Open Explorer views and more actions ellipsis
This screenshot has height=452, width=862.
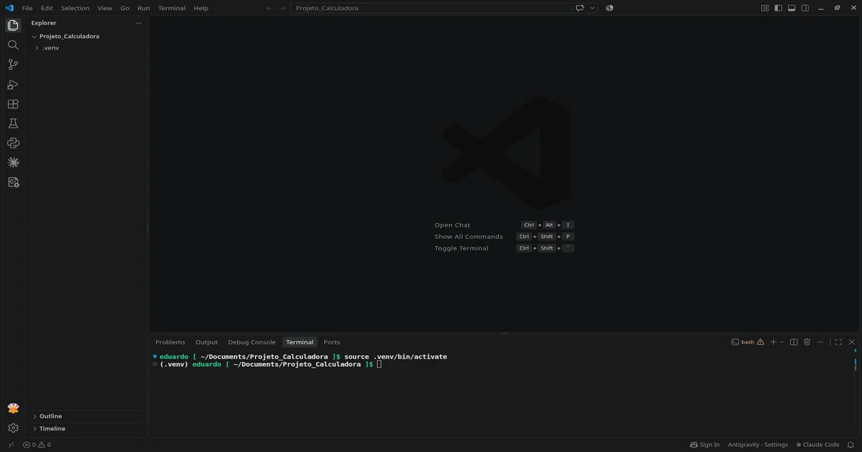139,23
